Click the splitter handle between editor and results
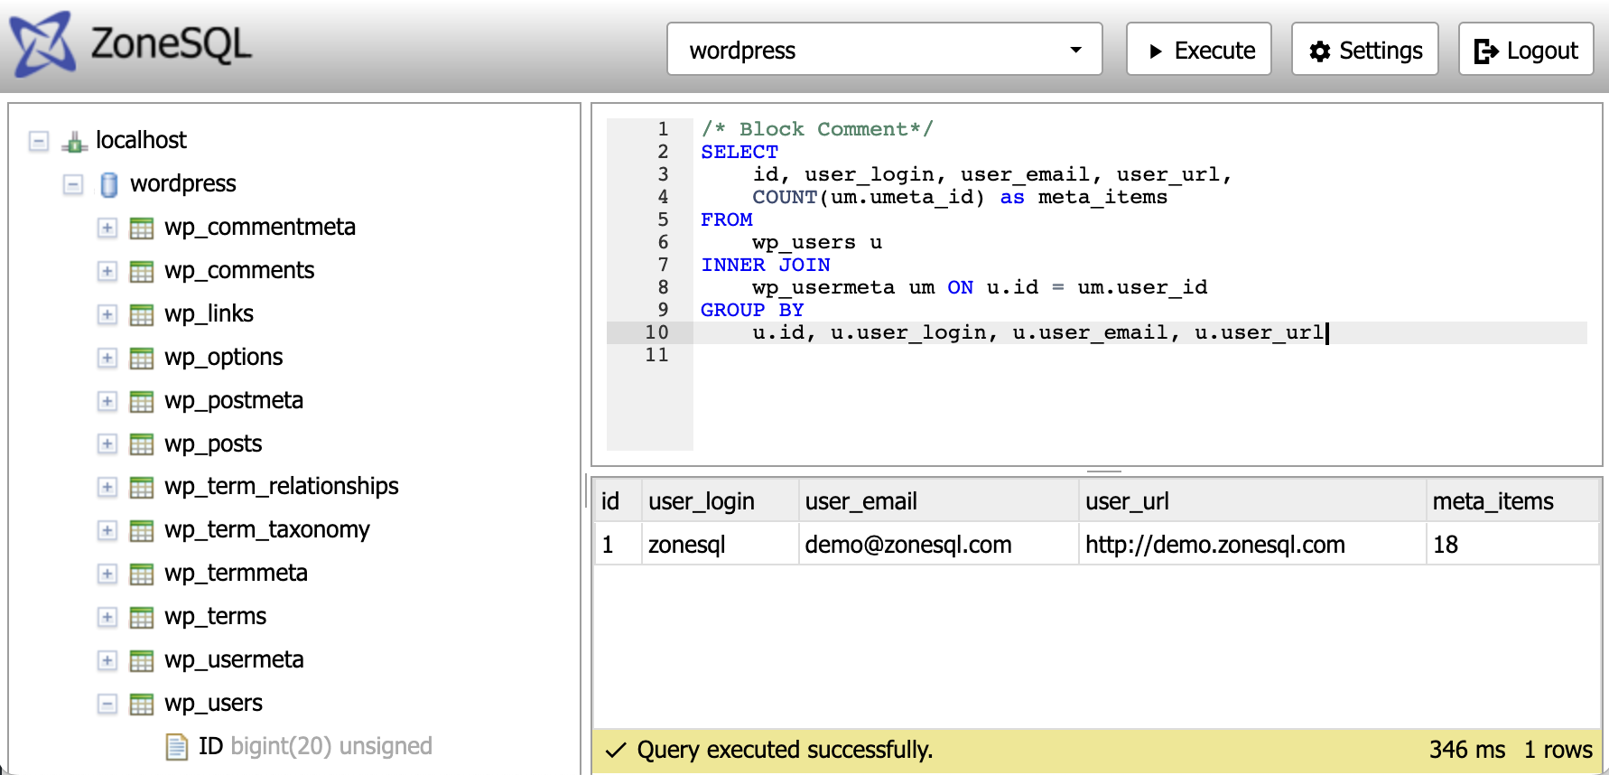This screenshot has width=1609, height=775. tap(1104, 472)
